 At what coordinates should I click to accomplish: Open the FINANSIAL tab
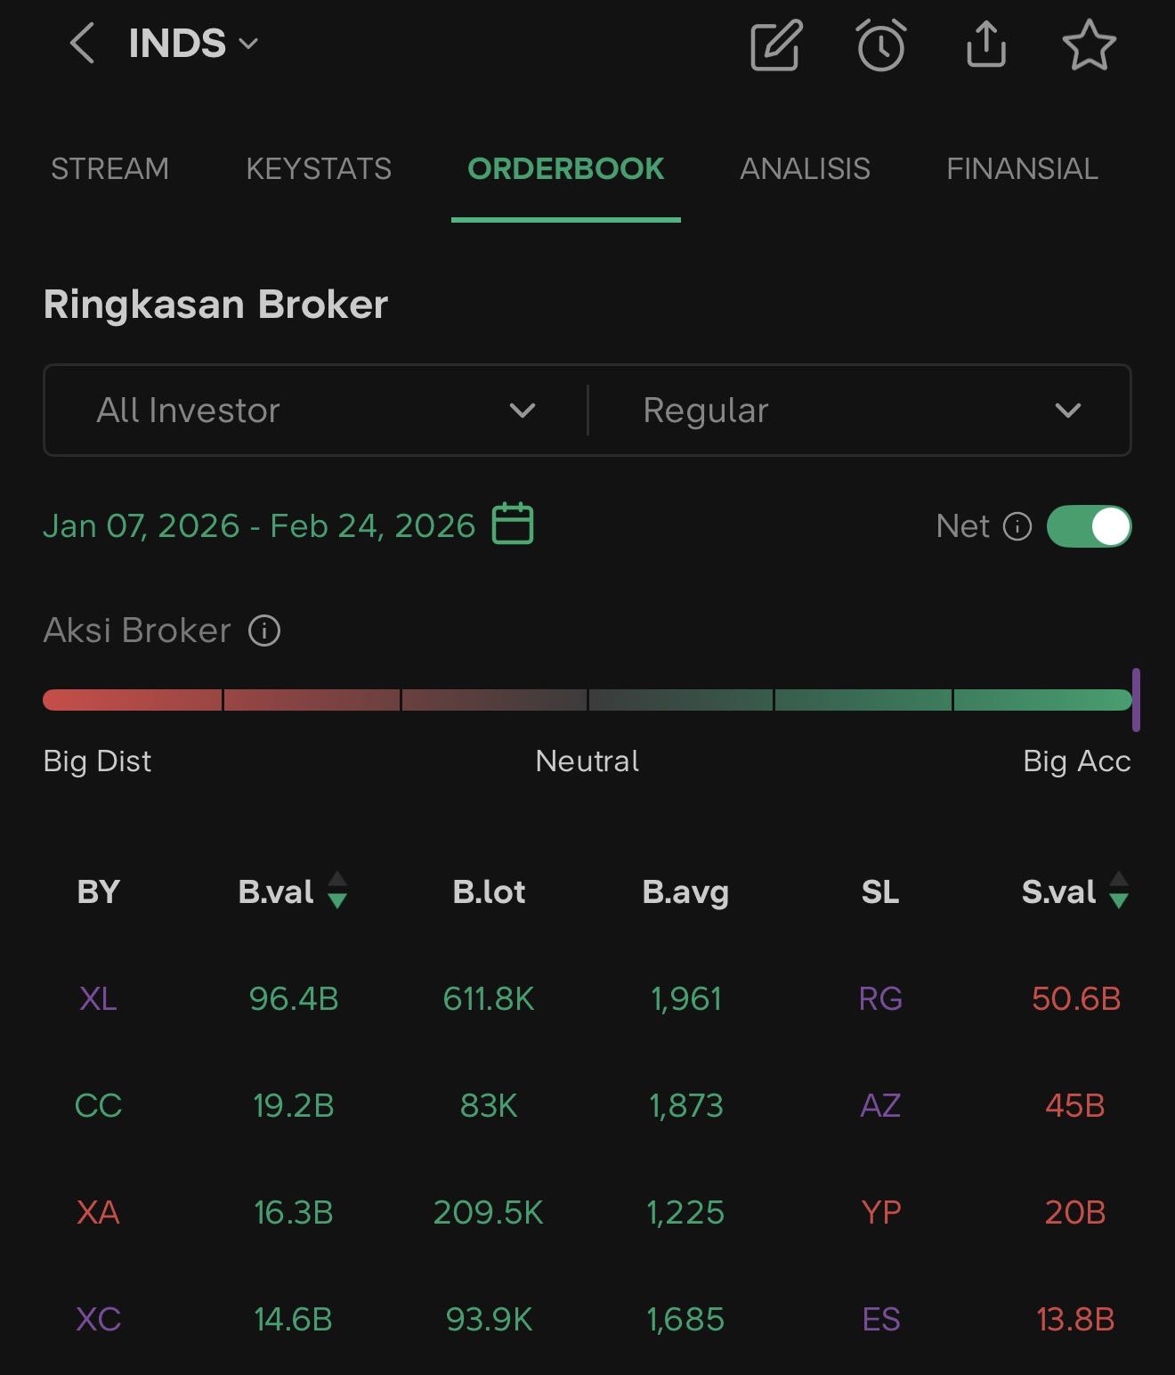(x=1022, y=168)
